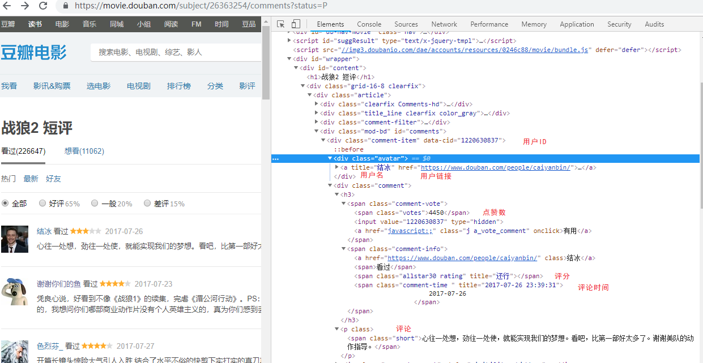Click 选电影 in movie nav

point(99,86)
